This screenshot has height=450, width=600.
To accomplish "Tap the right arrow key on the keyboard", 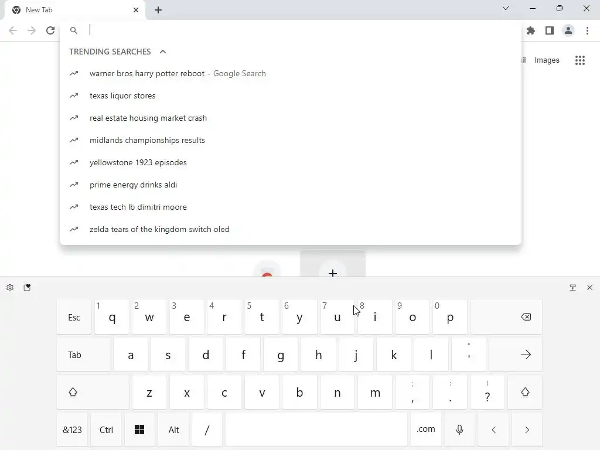I will [527, 429].
